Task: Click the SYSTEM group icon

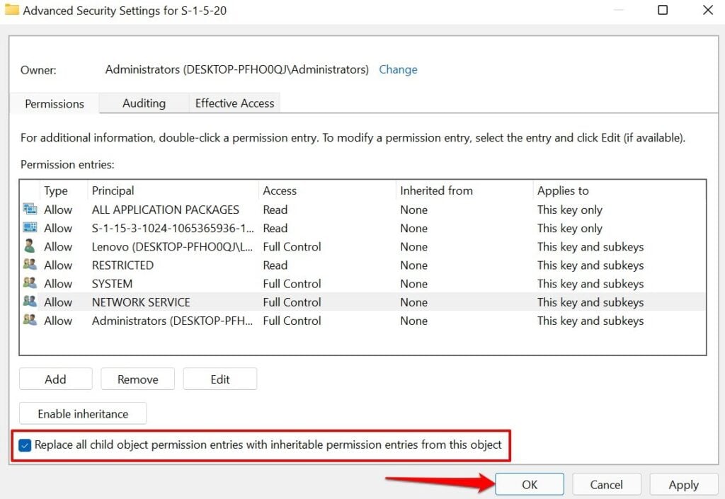Action: 30,283
